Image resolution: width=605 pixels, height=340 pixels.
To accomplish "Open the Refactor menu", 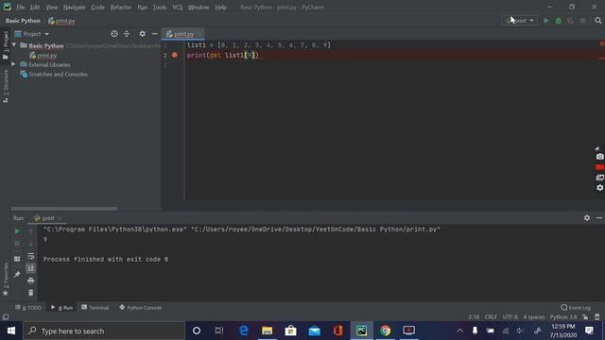I will tap(121, 8).
